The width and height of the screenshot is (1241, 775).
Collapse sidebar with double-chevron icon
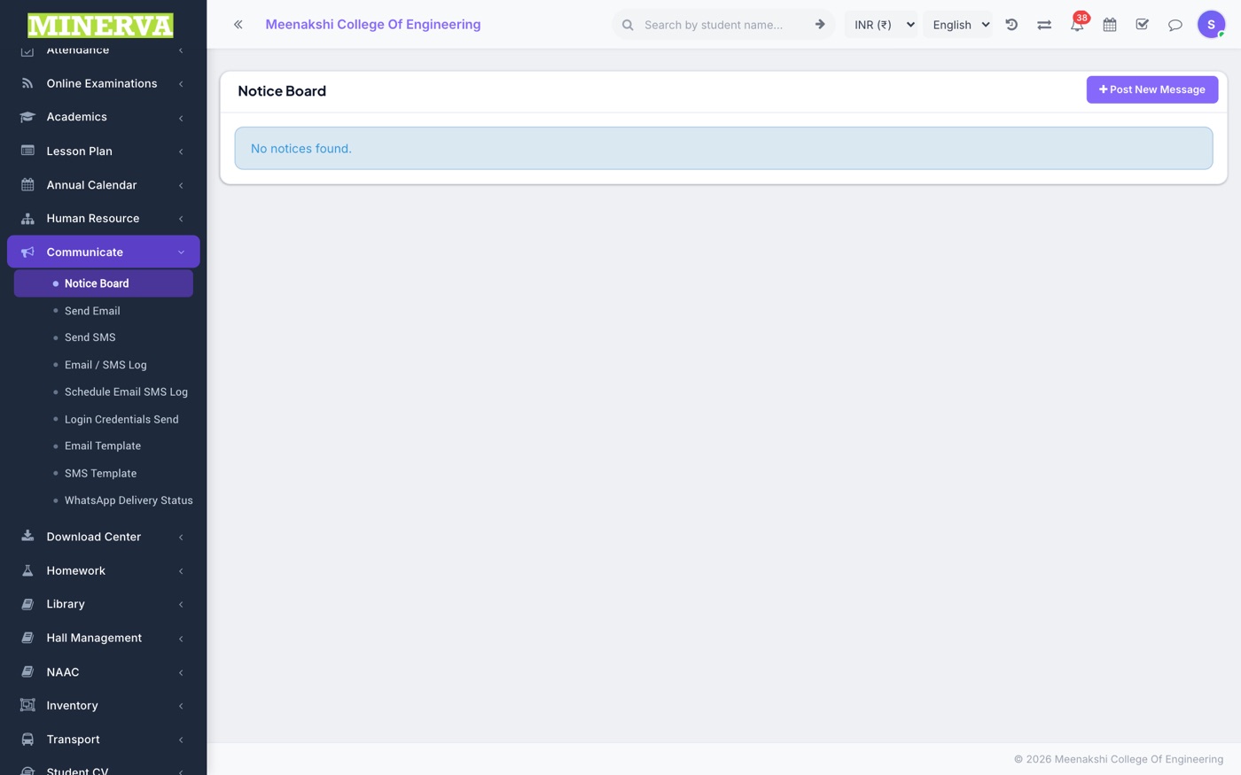(x=238, y=25)
